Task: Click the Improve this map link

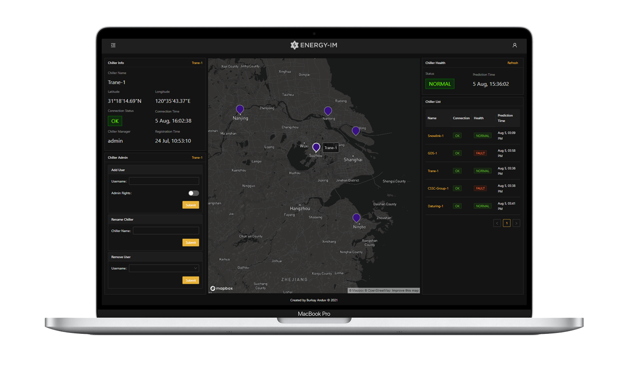Action: click(405, 290)
